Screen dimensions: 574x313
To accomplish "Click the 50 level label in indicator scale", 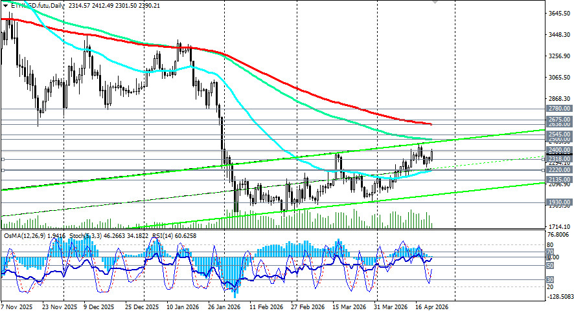I will click(550, 266).
